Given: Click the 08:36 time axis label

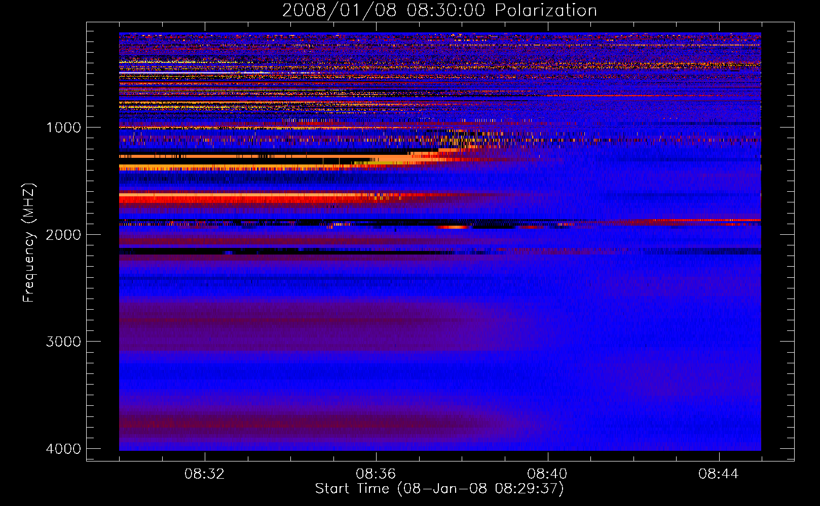Looking at the screenshot, I should [376, 474].
